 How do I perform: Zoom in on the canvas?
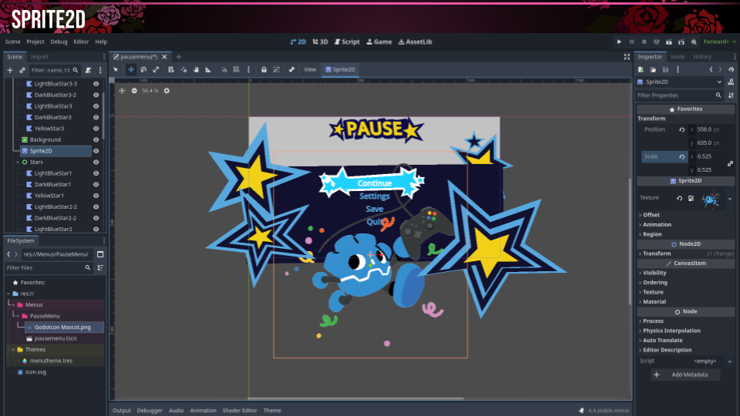pos(166,91)
